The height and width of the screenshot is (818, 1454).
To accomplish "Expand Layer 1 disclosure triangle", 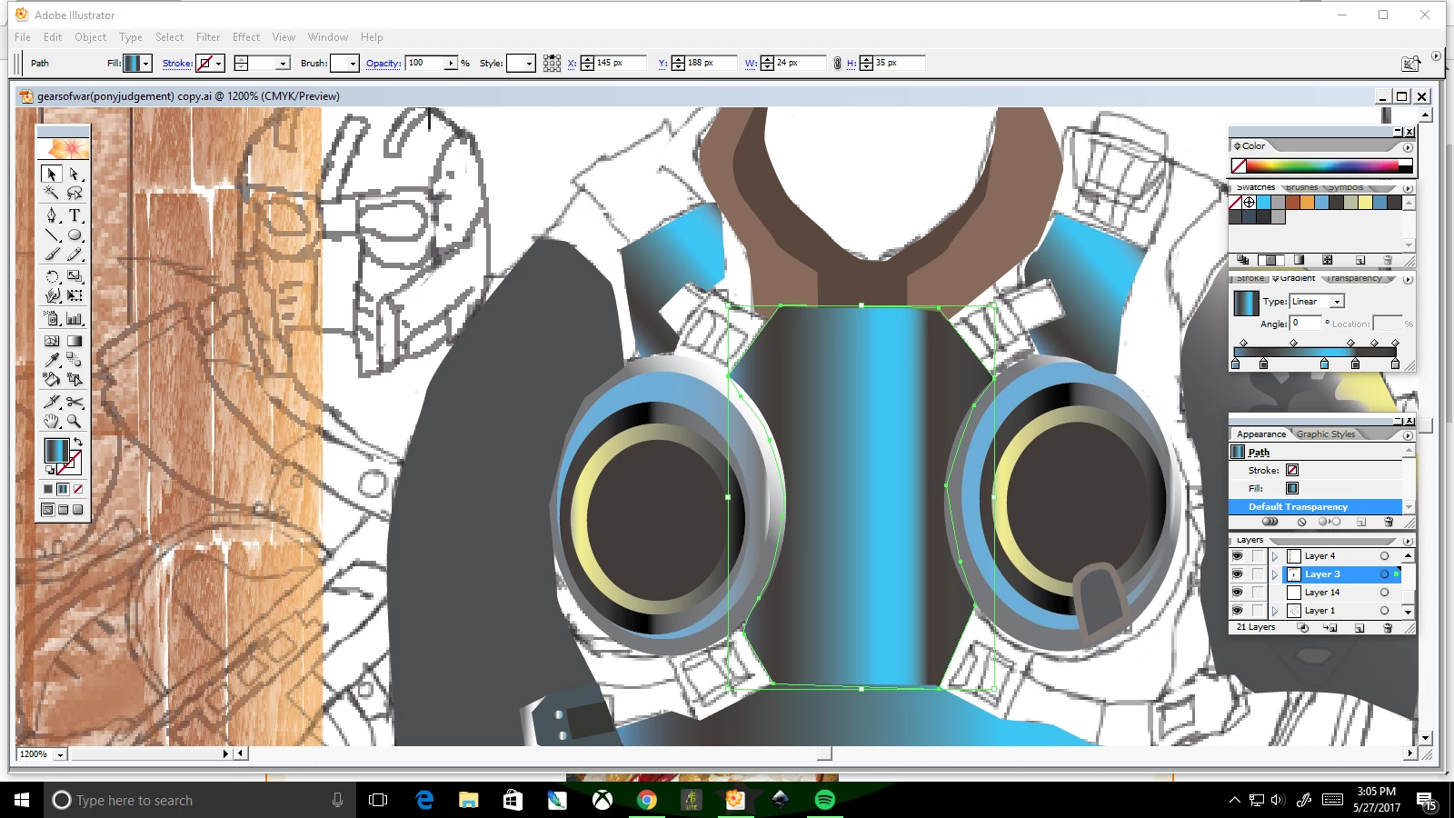I will point(1275,611).
